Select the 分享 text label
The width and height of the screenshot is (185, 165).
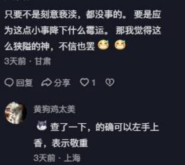62,83
